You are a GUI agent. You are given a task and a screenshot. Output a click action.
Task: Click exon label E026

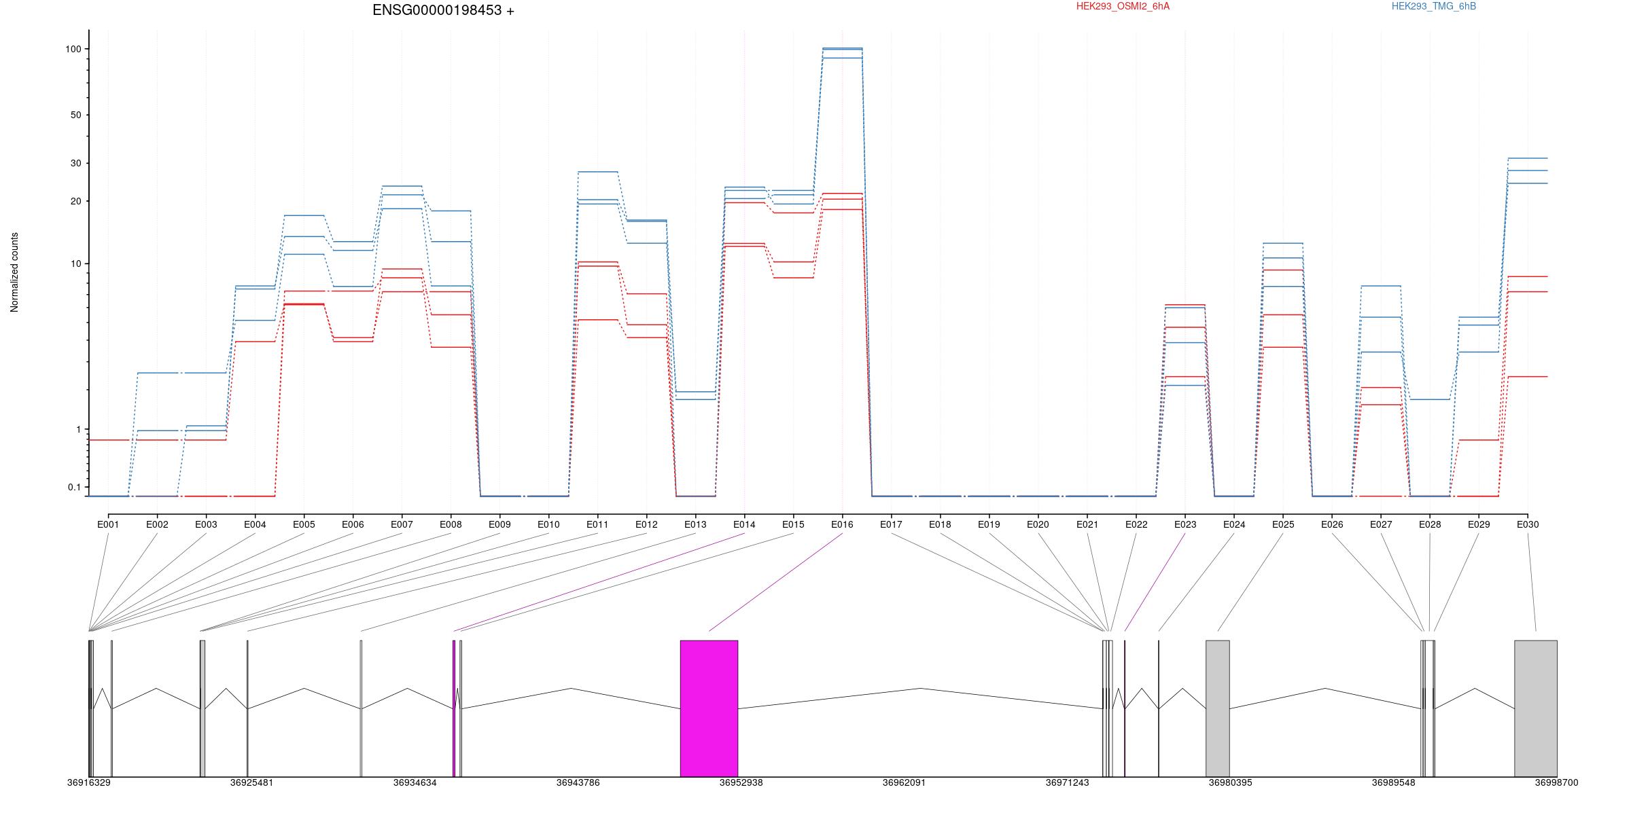point(1331,524)
